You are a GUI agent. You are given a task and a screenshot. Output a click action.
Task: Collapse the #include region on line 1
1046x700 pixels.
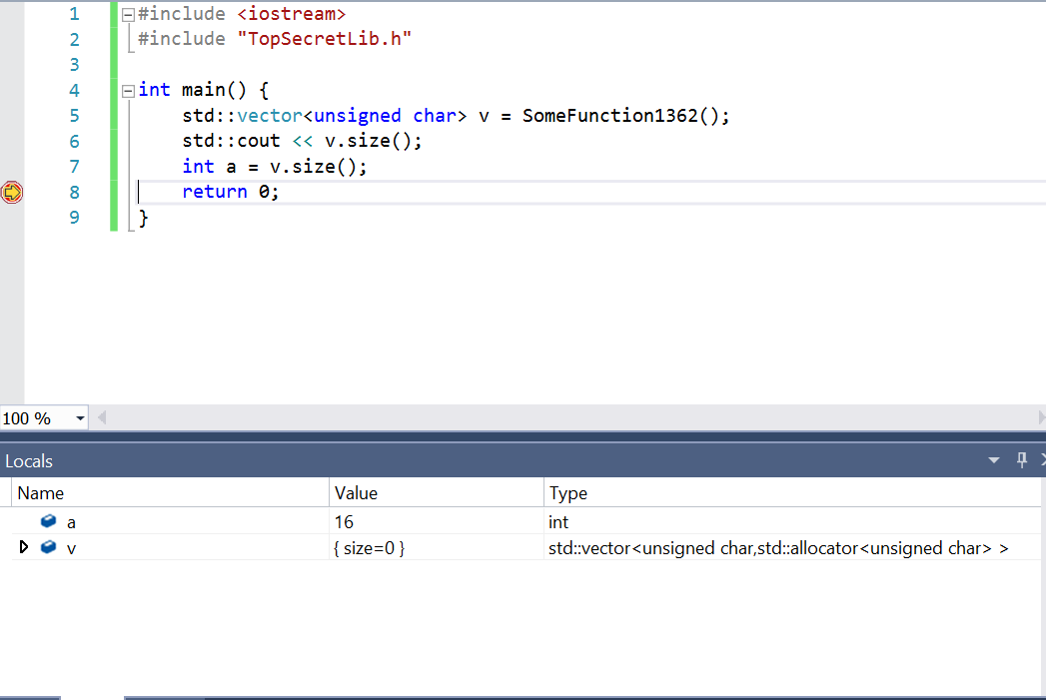128,14
